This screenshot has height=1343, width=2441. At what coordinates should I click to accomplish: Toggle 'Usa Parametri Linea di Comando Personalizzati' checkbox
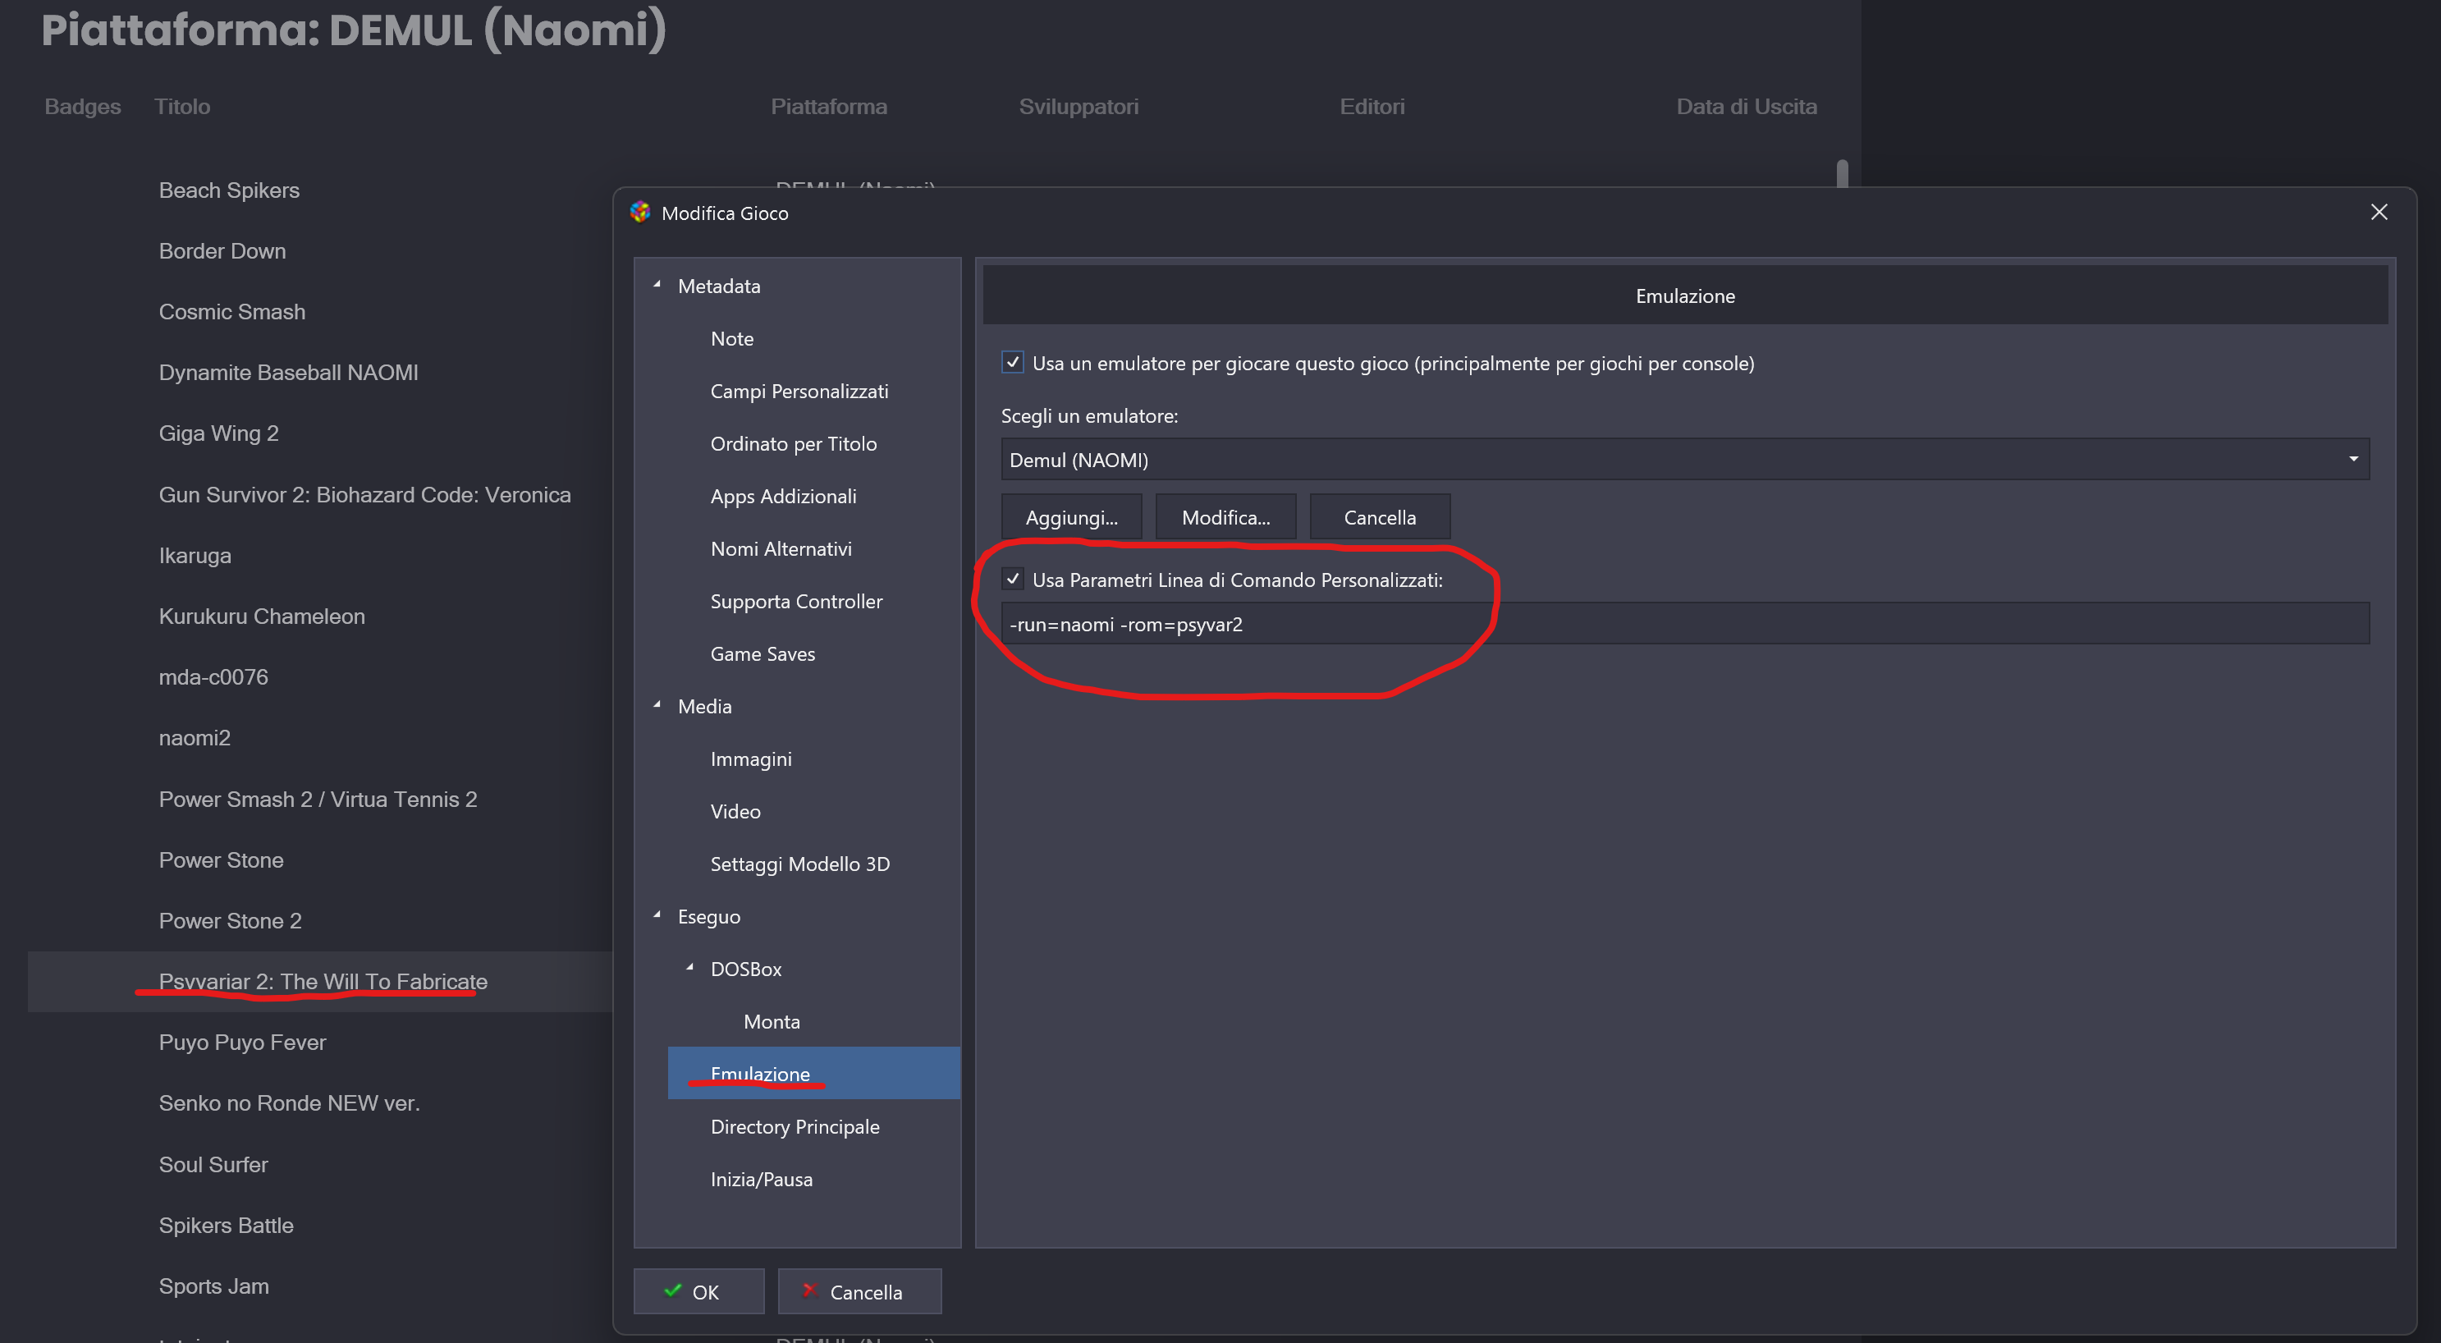1012,579
